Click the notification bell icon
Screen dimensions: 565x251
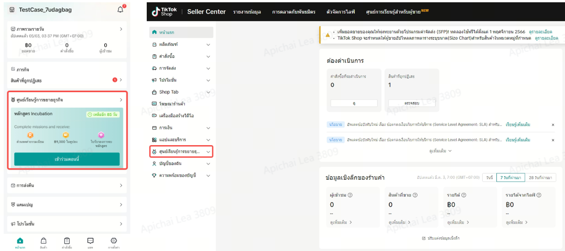pos(120,10)
